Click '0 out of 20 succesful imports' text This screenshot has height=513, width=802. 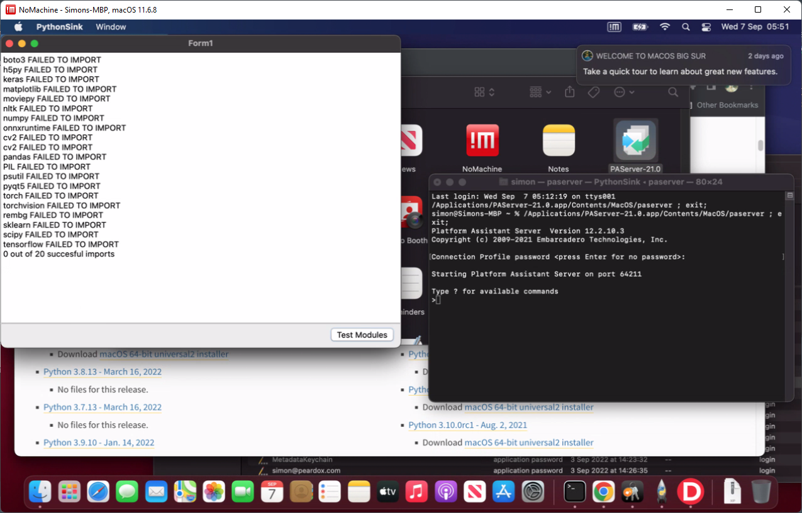point(59,254)
